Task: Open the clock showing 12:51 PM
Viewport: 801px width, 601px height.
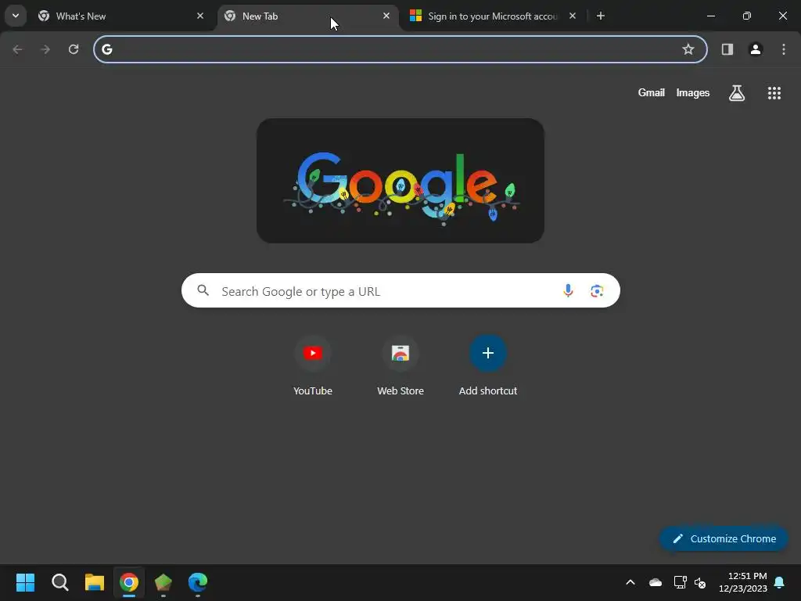Action: coord(743,582)
